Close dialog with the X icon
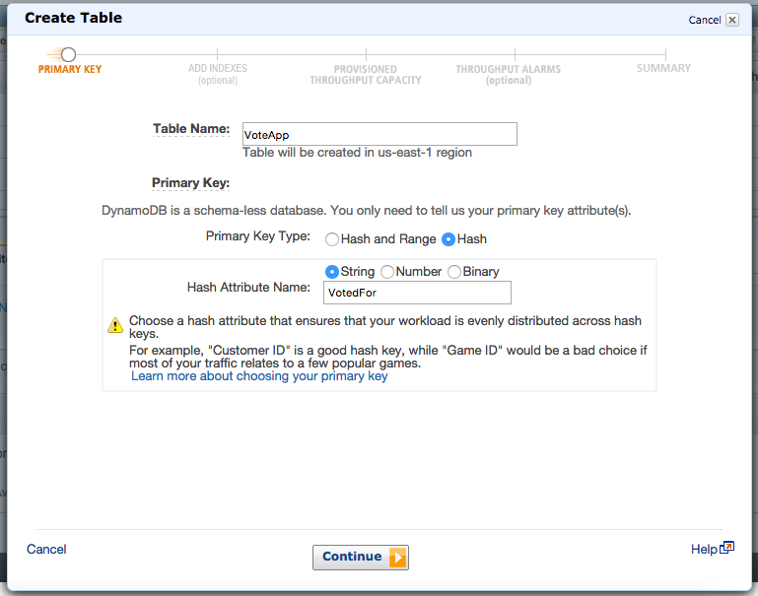This screenshot has height=596, width=758. click(x=732, y=20)
